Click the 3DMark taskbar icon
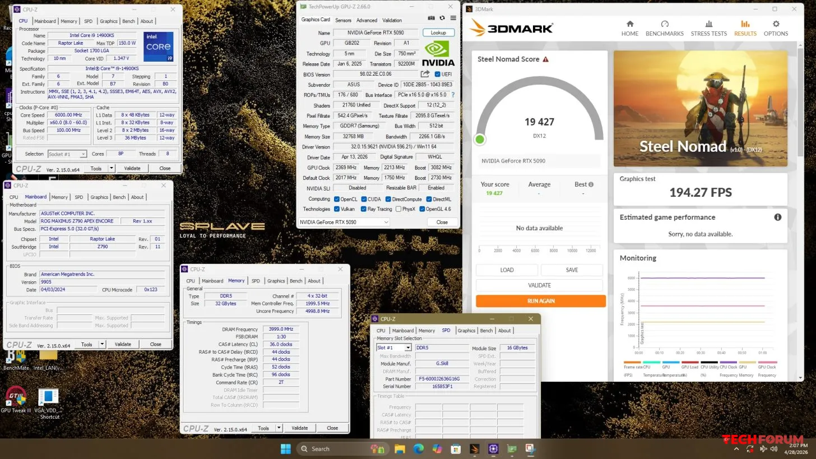Screen dimensions: 816x459 tap(475, 449)
